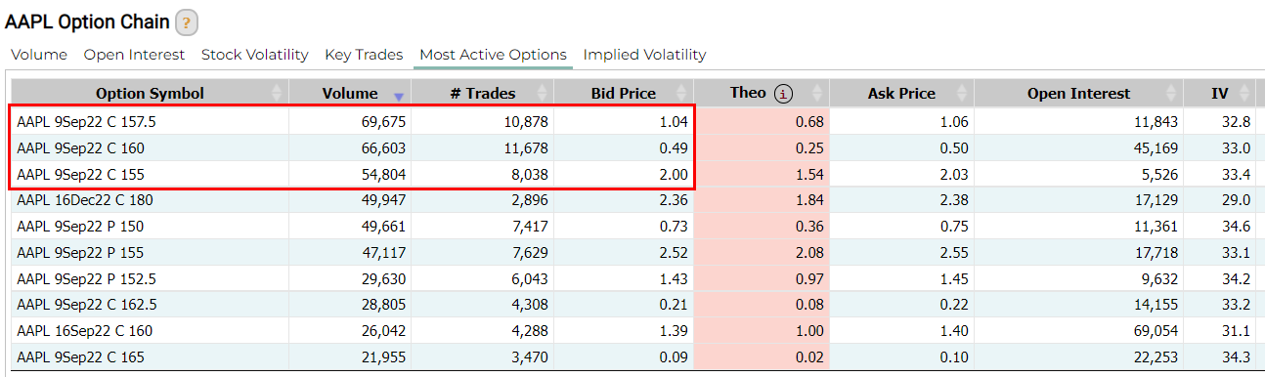Sort by Option Symbol column arrows

276,94
